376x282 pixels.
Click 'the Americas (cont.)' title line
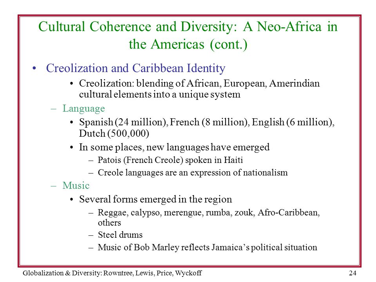click(x=188, y=44)
